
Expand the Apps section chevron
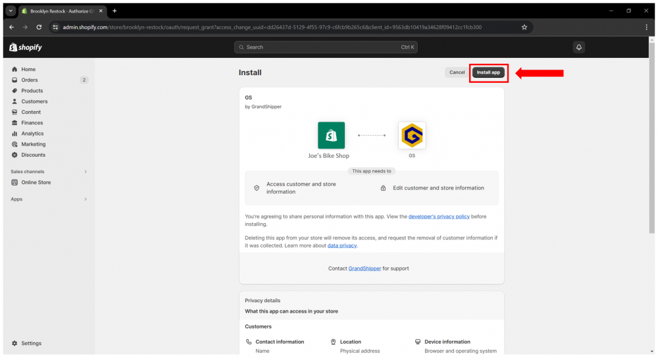[86, 199]
